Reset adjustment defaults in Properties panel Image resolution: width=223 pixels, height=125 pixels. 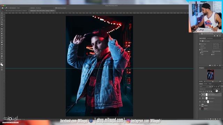pos(215,65)
